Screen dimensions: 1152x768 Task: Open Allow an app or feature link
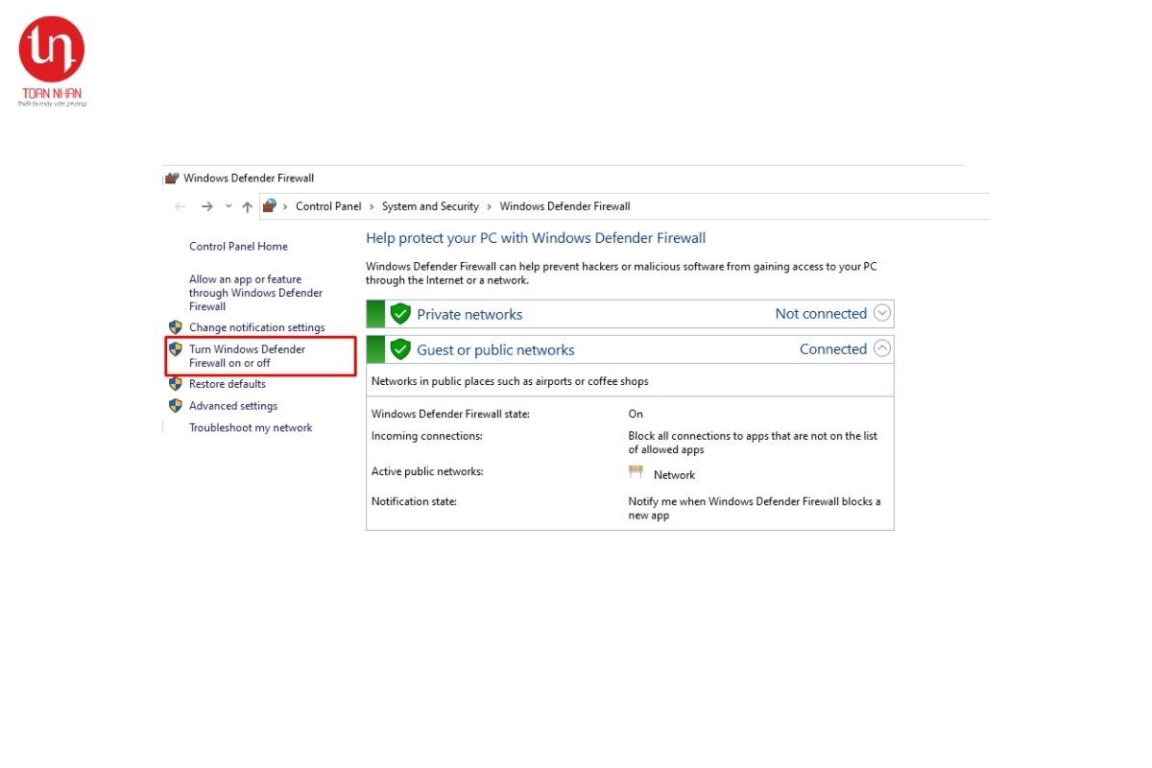[x=255, y=293]
